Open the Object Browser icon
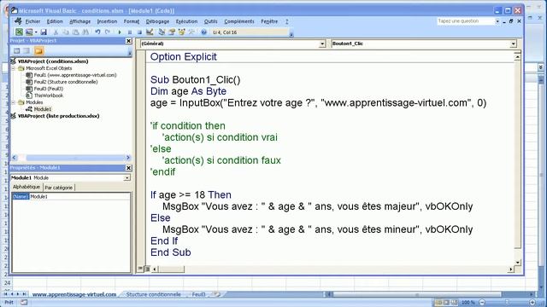547x307 pixels. 182,32
